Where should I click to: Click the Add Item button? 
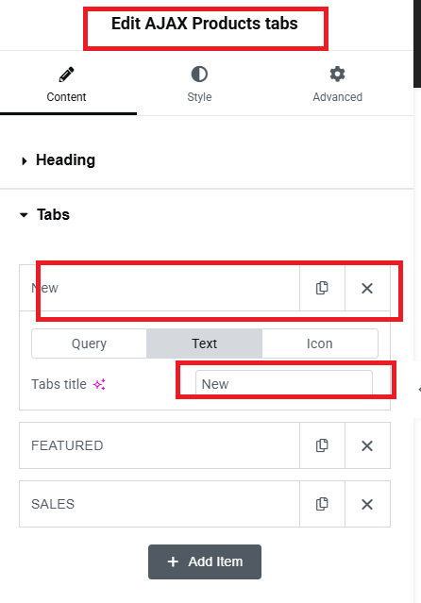[x=205, y=561]
